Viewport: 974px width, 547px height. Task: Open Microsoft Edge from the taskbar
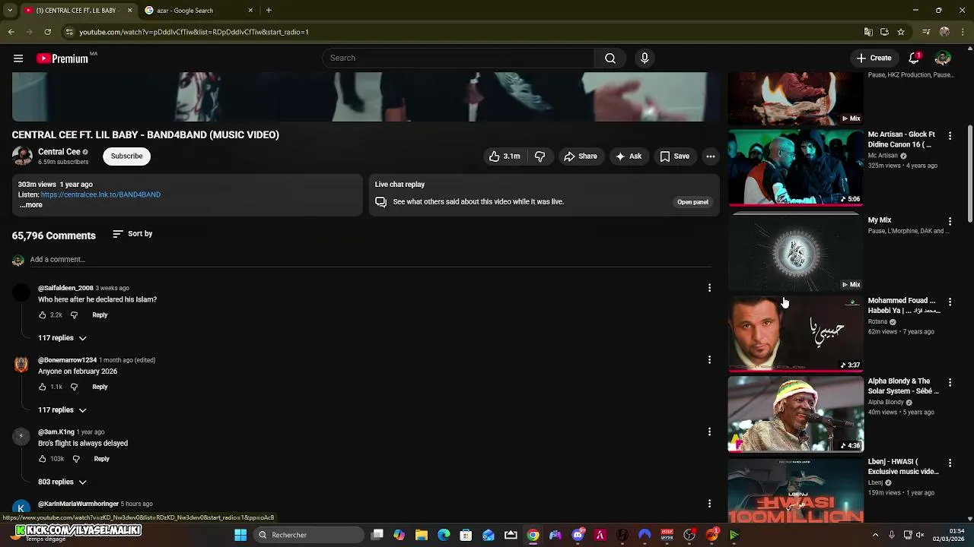444,535
